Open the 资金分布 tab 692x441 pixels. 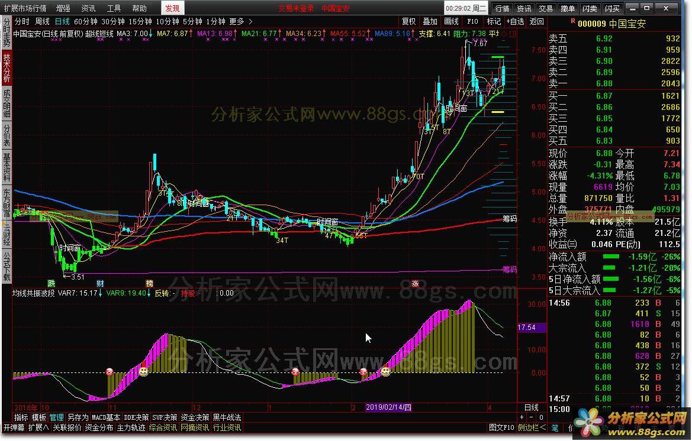tap(99, 428)
